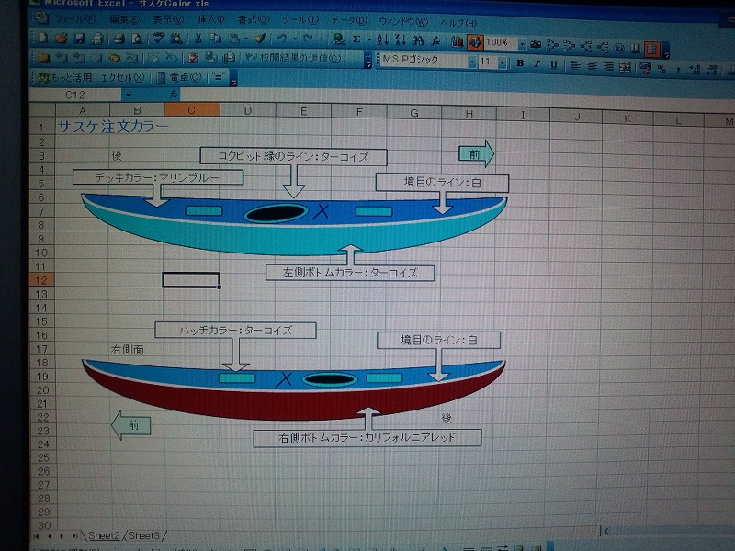The height and width of the screenshot is (551, 735).
Task: Open the font size 11 dropdown
Action: [502, 63]
